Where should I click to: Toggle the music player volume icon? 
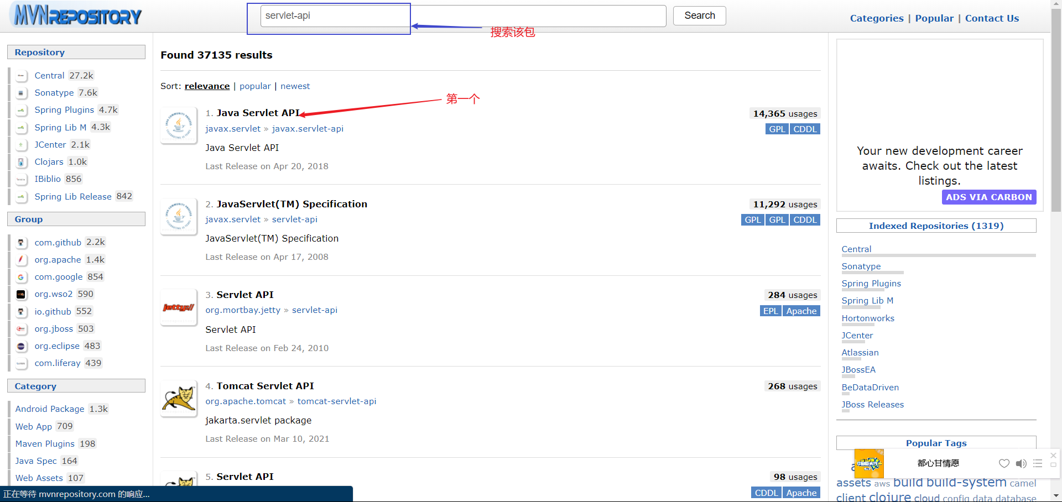pos(1021,463)
